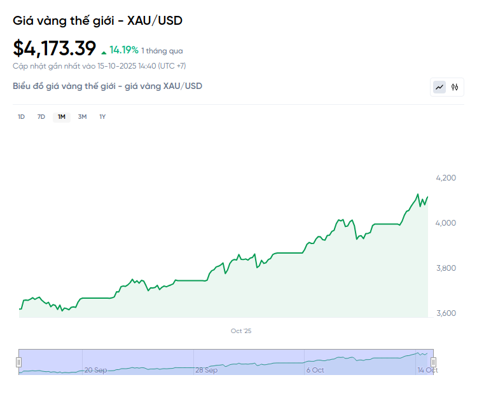Click the 20 Sep marker in navigator
This screenshot has width=477, height=403.
95,370
